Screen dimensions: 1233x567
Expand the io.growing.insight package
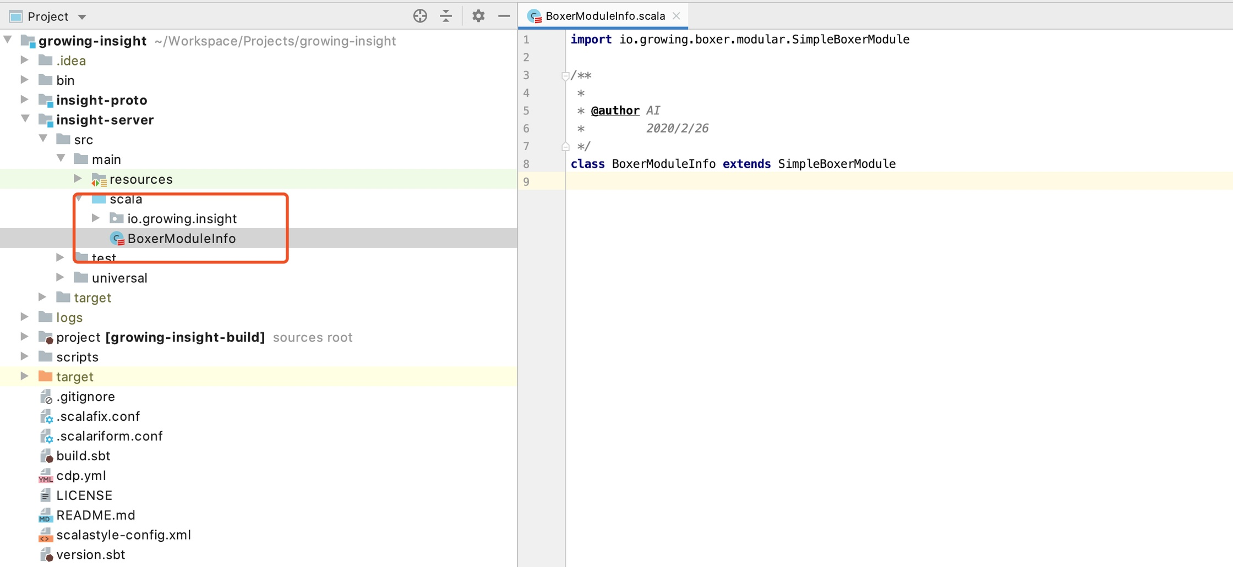click(96, 218)
